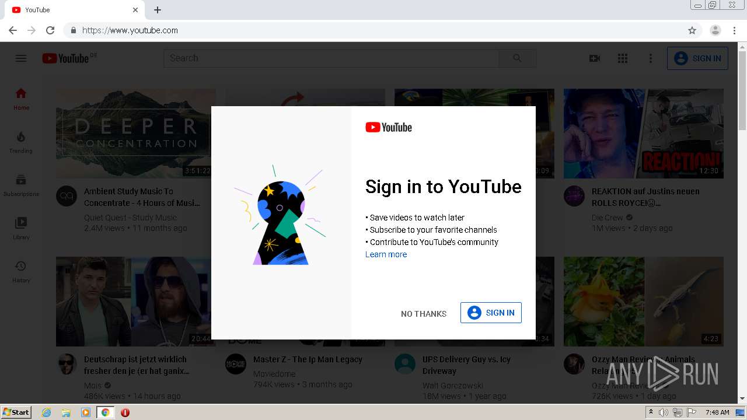The width and height of the screenshot is (747, 420).
Task: Open the YouTube apps grid icon
Action: point(623,58)
